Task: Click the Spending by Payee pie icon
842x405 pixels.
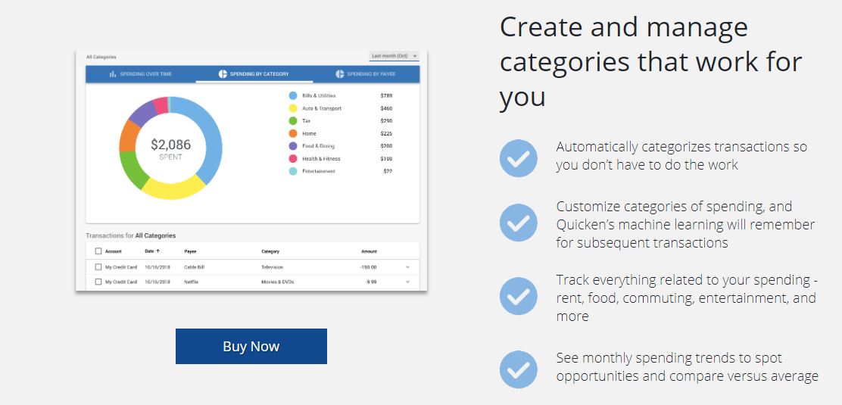Action: [x=340, y=74]
